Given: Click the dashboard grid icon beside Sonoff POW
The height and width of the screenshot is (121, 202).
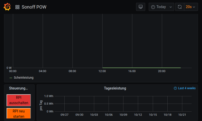Looking at the screenshot, I should [x=17, y=7].
